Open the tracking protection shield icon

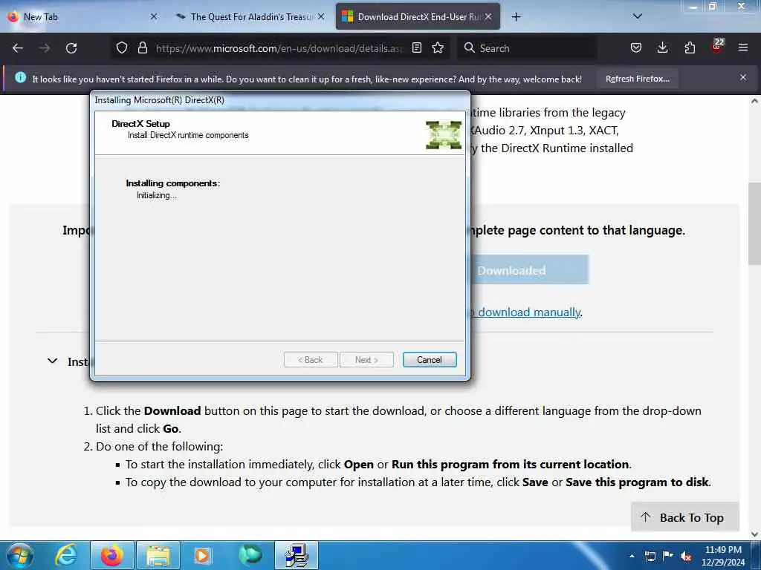click(x=122, y=47)
